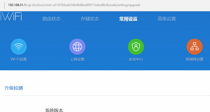
Task: Open the internet settings globe icon
Action: click(x=77, y=47)
